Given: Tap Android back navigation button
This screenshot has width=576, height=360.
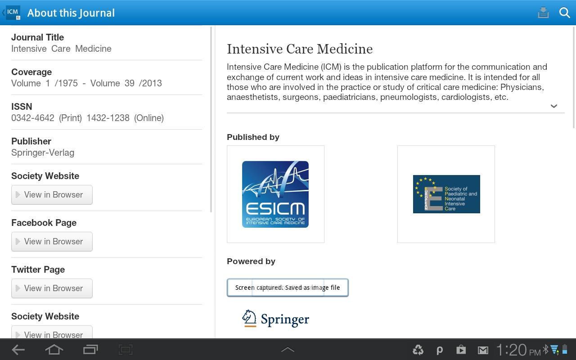Looking at the screenshot, I should (x=18, y=350).
